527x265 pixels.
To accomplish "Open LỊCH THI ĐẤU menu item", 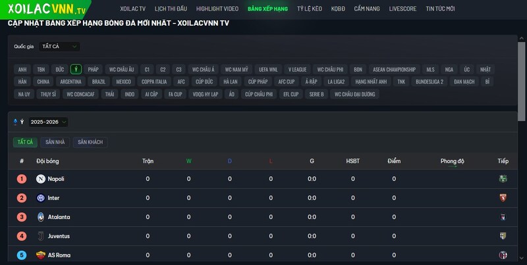I will [x=171, y=9].
